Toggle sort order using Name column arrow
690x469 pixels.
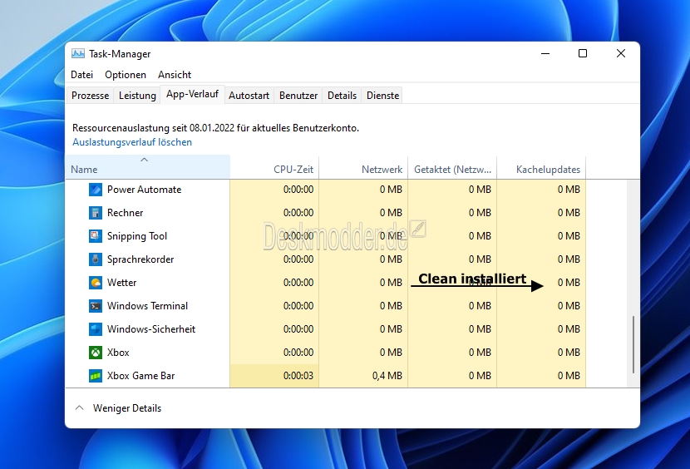click(x=144, y=160)
